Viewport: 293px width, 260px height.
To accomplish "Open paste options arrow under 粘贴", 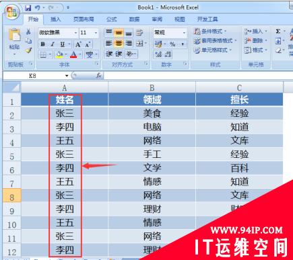I will (14, 54).
